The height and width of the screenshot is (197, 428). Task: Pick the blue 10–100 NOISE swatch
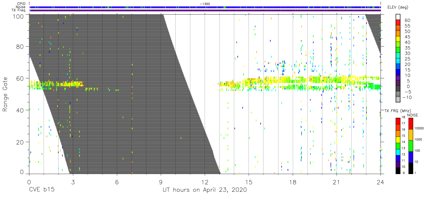coord(411,157)
